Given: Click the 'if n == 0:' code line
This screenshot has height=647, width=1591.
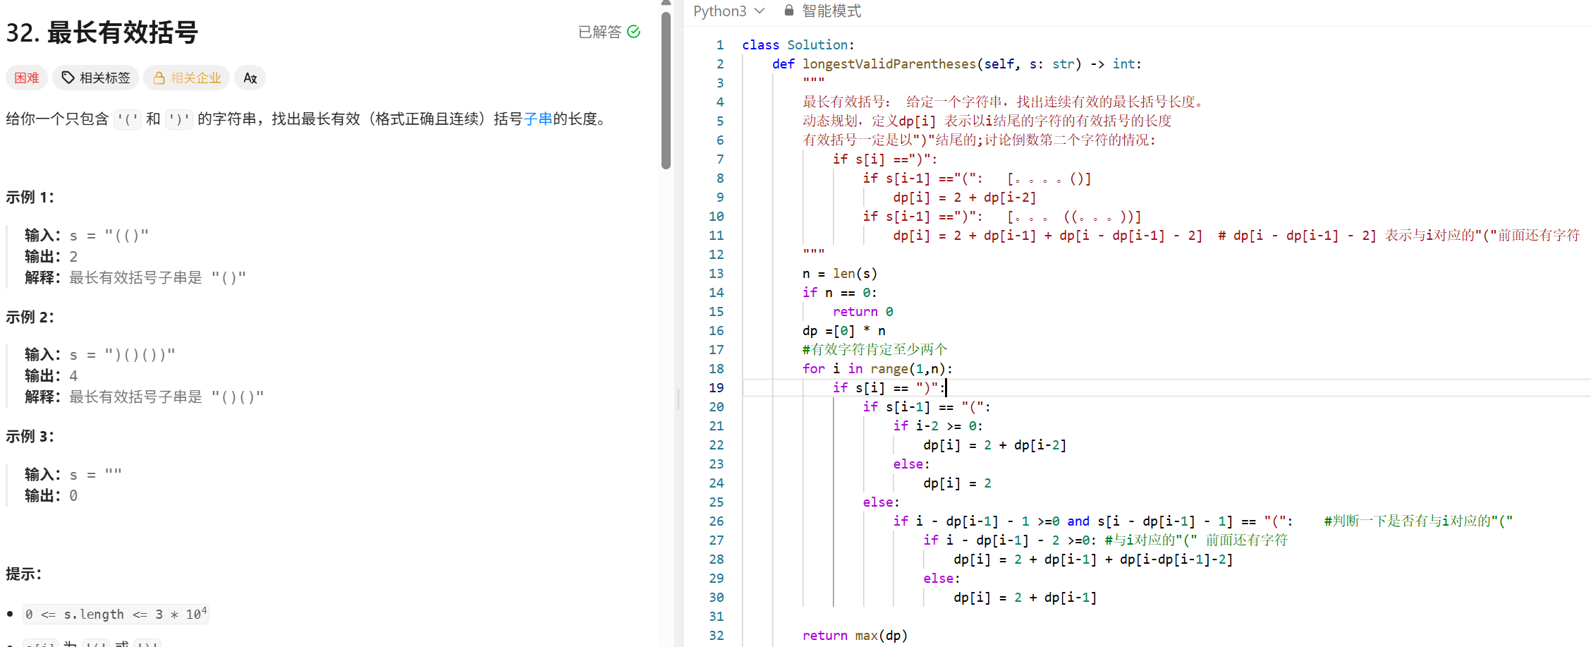Looking at the screenshot, I should pyautogui.click(x=840, y=293).
